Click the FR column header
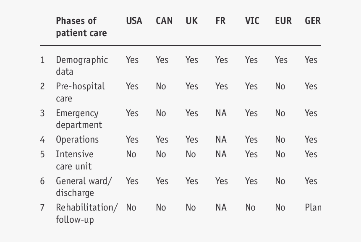Screen dimensions: 361x242 click(x=220, y=21)
